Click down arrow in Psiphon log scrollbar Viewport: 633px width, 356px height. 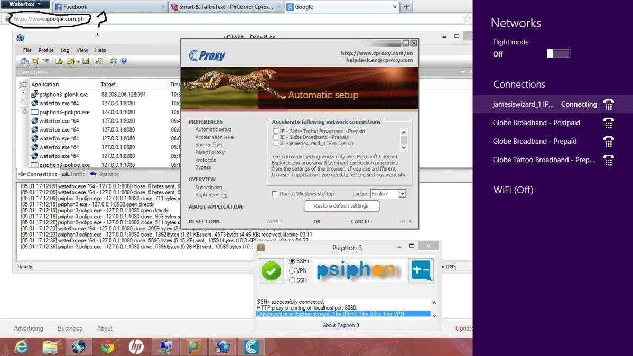click(x=434, y=316)
